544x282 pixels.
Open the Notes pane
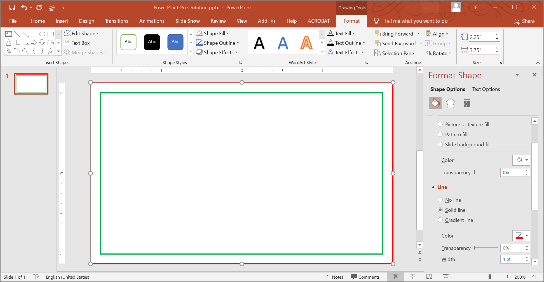tap(334, 277)
